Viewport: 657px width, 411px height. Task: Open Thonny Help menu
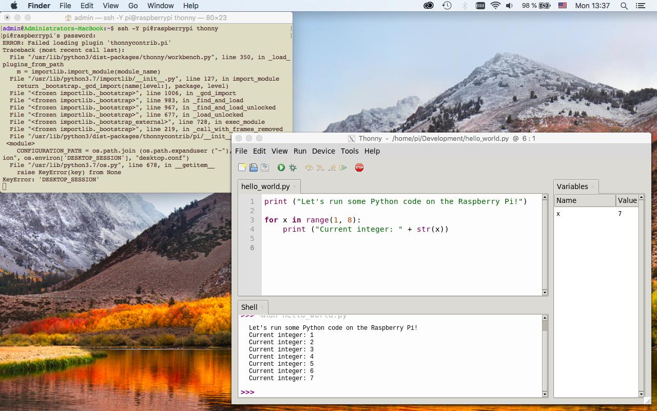(x=372, y=151)
